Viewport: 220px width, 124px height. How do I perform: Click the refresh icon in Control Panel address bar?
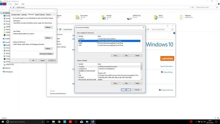(148, 30)
